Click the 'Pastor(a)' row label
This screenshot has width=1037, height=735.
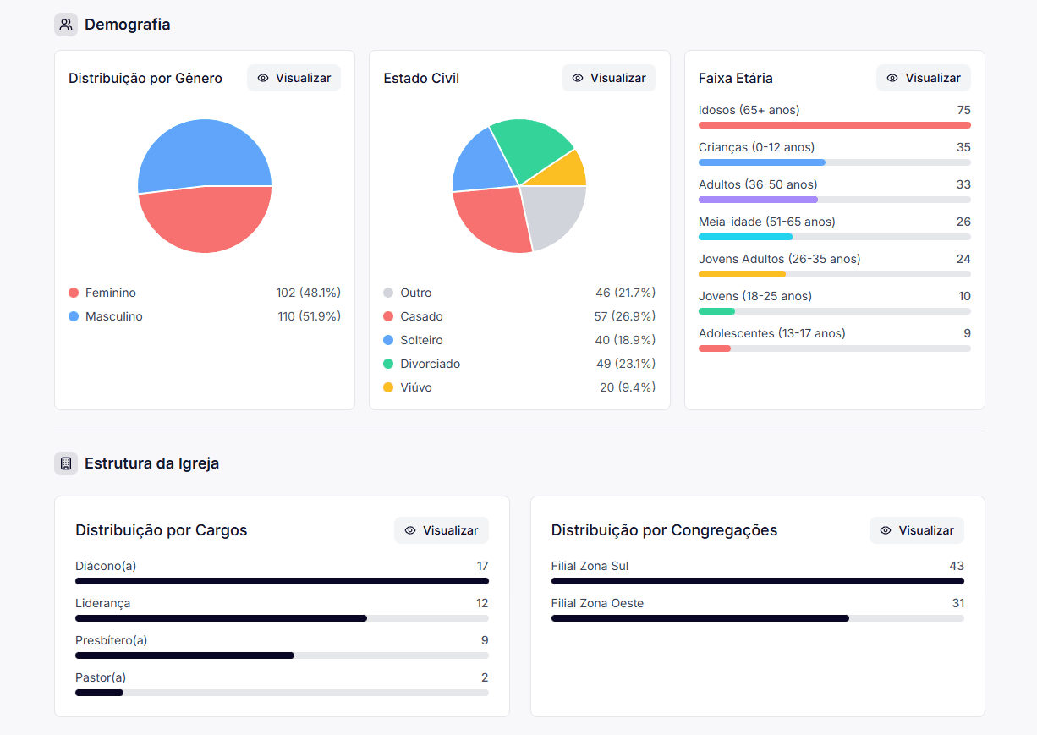(x=101, y=677)
